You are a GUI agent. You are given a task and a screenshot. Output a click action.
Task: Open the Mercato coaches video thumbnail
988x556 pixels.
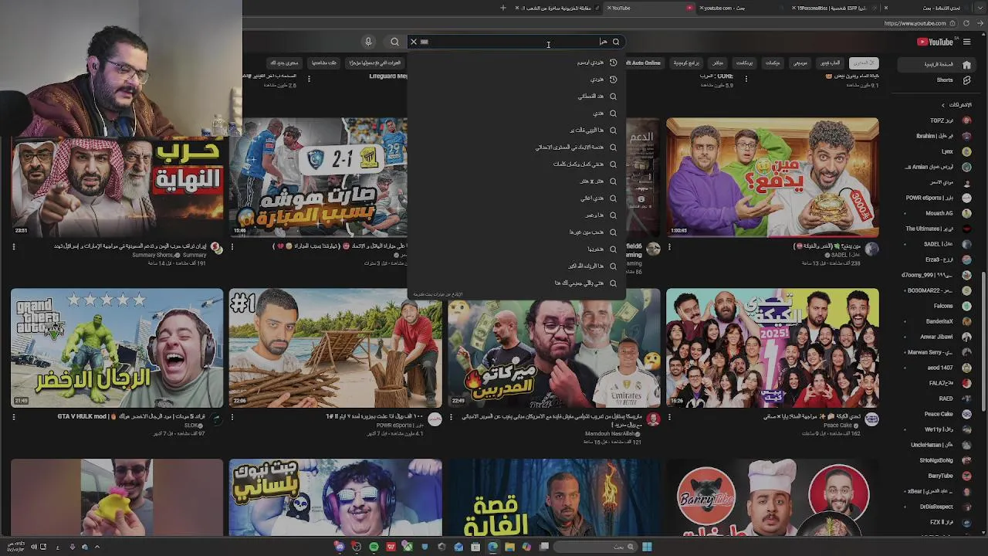(x=554, y=347)
